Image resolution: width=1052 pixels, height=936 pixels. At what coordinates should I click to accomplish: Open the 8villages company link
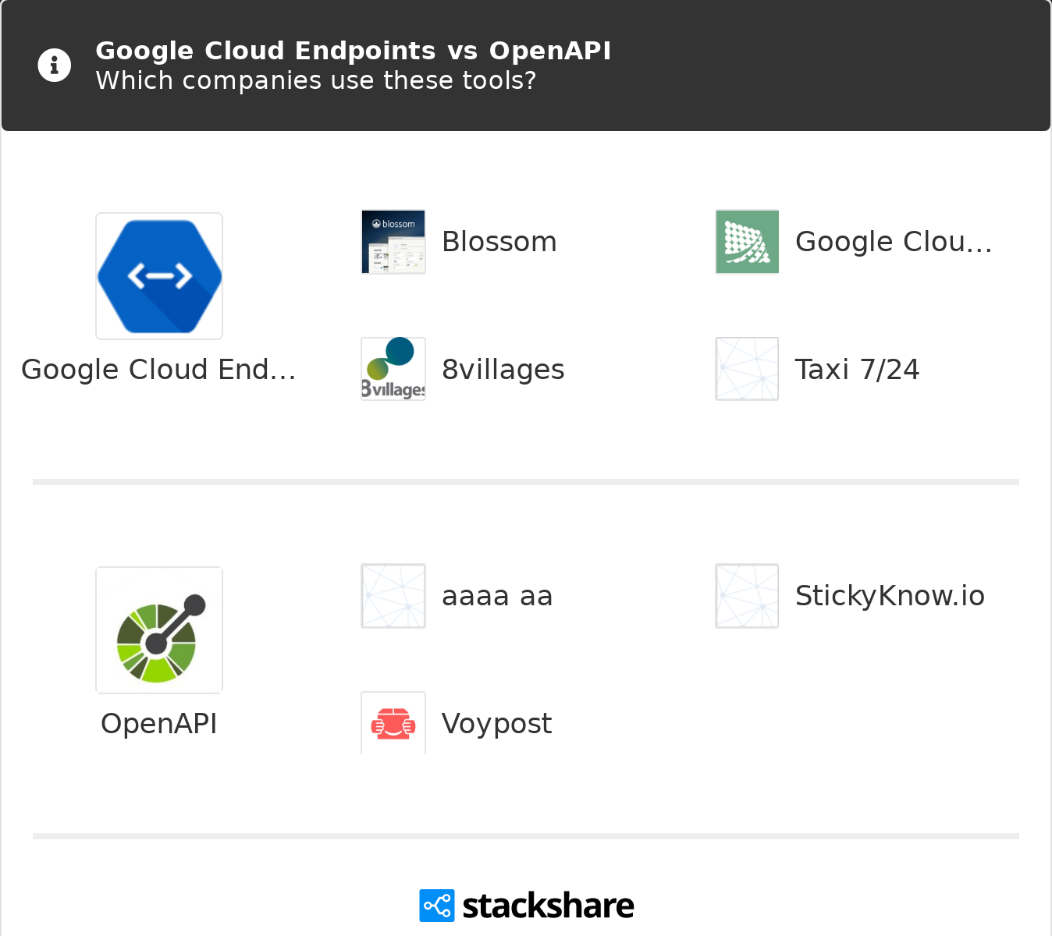(503, 370)
